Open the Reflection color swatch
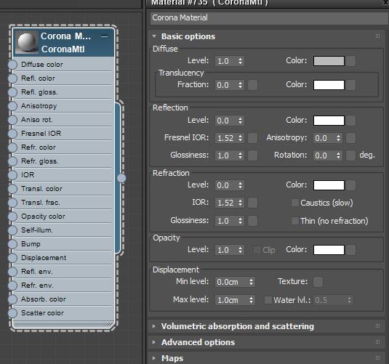The height and width of the screenshot is (364, 389). (x=329, y=121)
